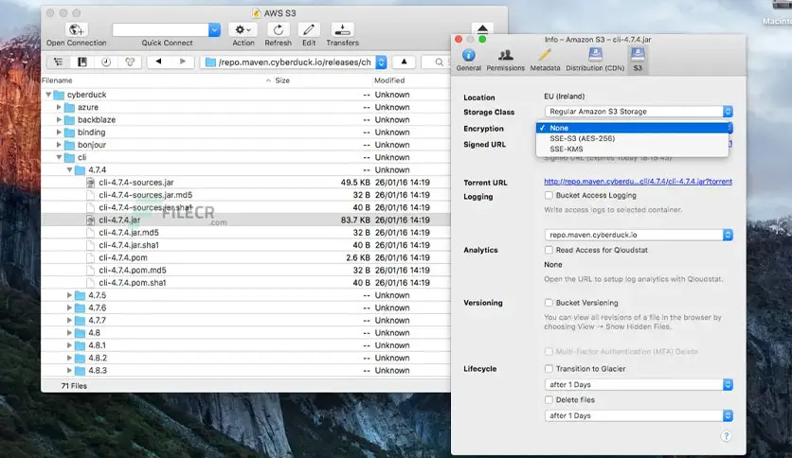Select the bonjour folder row
The height and width of the screenshot is (458, 792).
tap(245, 145)
